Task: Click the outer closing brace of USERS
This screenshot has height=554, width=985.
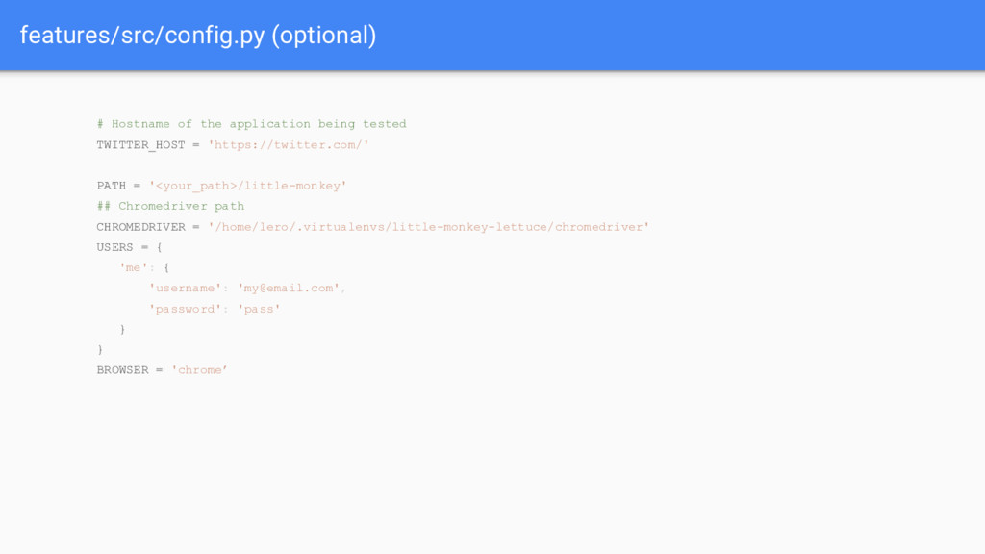Action: pos(100,350)
